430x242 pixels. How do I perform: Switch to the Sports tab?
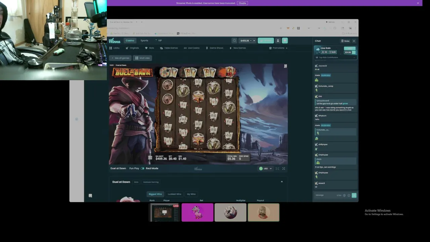pos(144,41)
